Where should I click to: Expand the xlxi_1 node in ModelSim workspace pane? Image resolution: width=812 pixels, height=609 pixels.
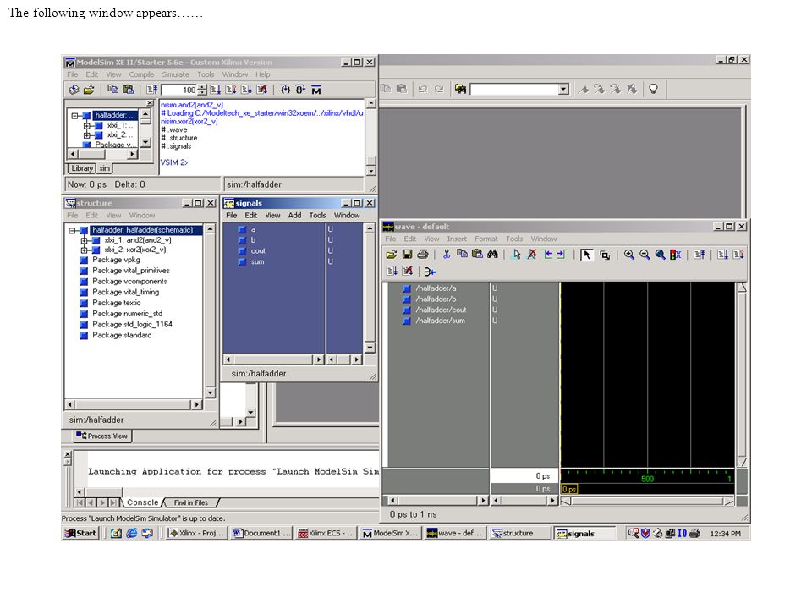pos(87,126)
